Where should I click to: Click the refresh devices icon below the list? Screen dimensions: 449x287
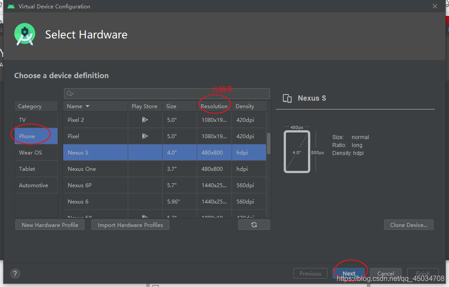(x=254, y=225)
